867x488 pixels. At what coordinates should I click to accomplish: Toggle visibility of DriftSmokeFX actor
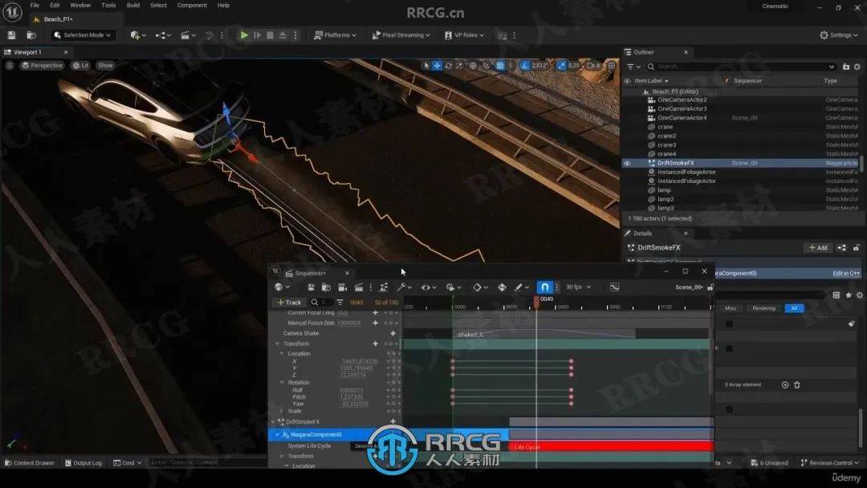[627, 163]
